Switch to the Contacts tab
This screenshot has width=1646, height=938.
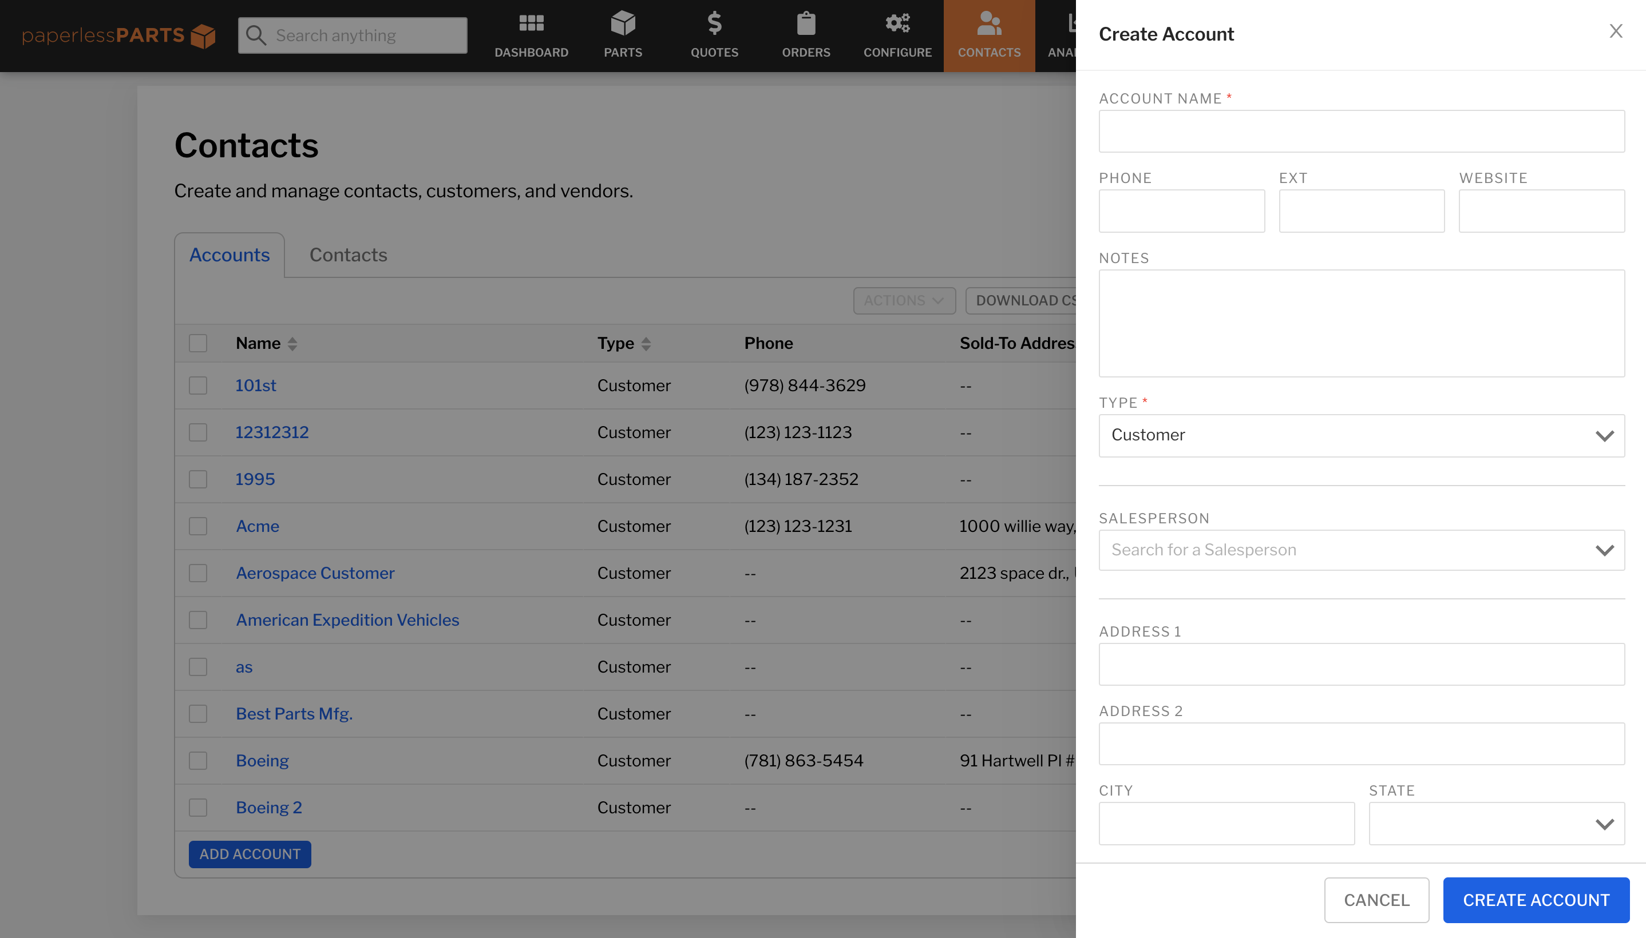coord(347,255)
